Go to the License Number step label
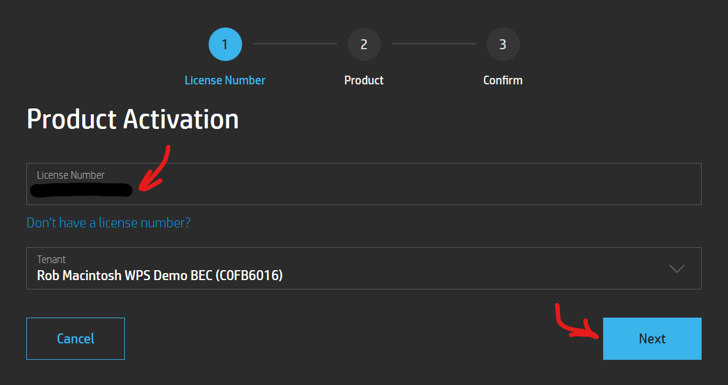This screenshot has width=728, height=385. click(225, 80)
